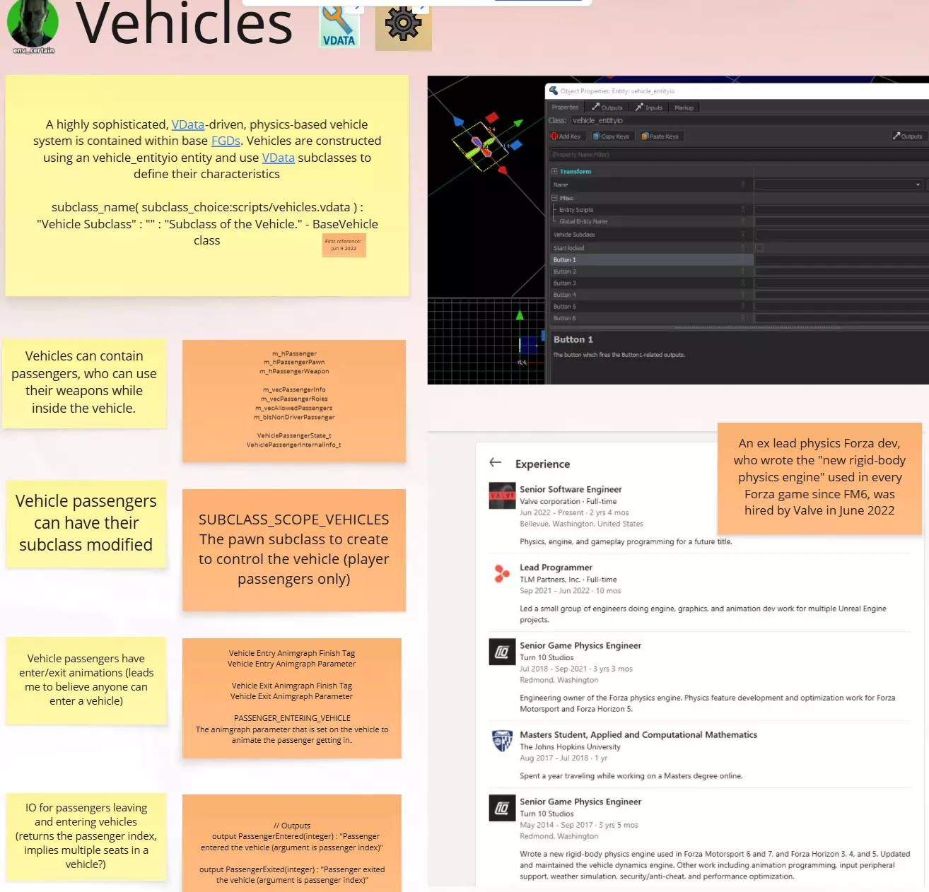
Task: Enable the Start locked checkbox
Action: (759, 248)
